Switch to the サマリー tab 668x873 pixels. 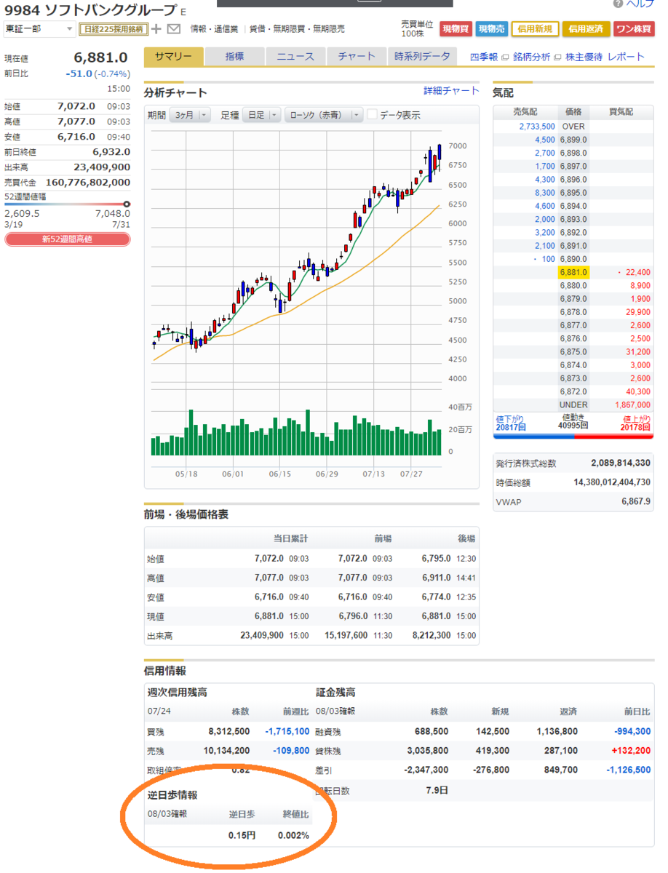[173, 57]
